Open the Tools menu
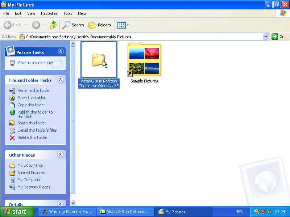Image resolution: width=290 pixels, height=217 pixels. 68,13
